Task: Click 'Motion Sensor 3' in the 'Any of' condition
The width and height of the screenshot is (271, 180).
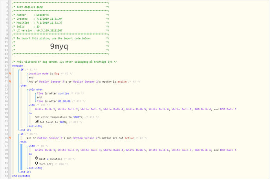Action: point(52,82)
